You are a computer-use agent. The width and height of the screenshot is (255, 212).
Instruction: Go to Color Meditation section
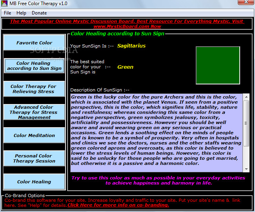(34, 135)
